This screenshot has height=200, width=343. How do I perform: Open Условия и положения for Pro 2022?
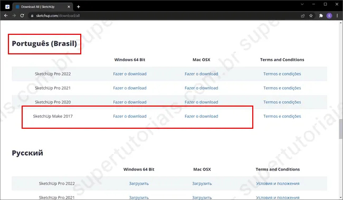(278, 184)
